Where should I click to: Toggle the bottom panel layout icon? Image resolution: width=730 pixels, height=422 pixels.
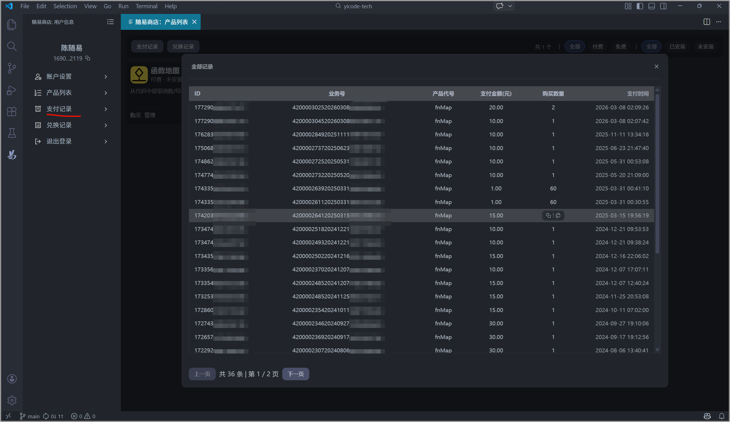click(x=652, y=6)
